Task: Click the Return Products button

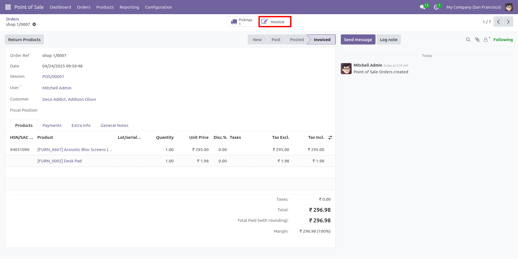Action: tap(24, 40)
